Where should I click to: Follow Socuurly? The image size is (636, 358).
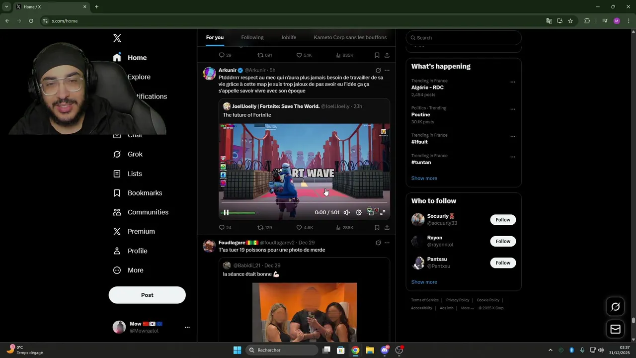(x=503, y=220)
